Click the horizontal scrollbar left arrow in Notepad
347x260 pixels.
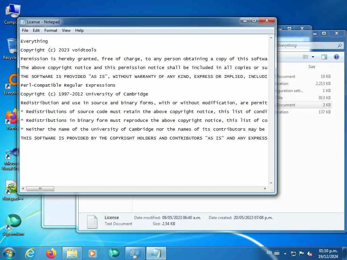[x=23, y=189]
